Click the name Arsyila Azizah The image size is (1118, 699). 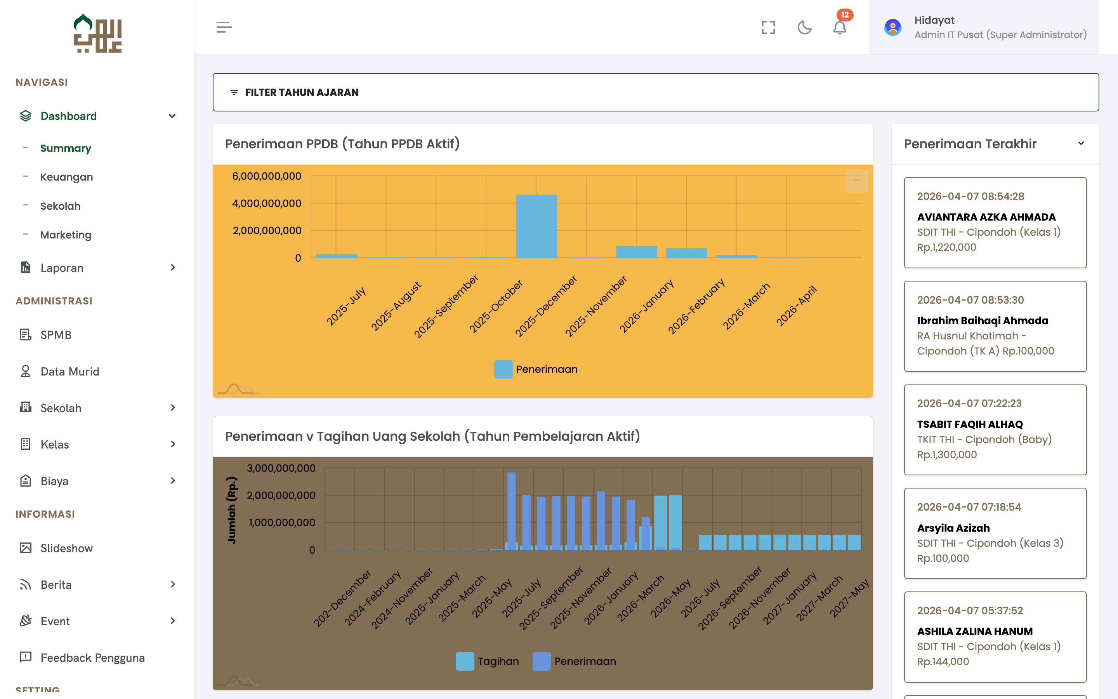tap(953, 528)
